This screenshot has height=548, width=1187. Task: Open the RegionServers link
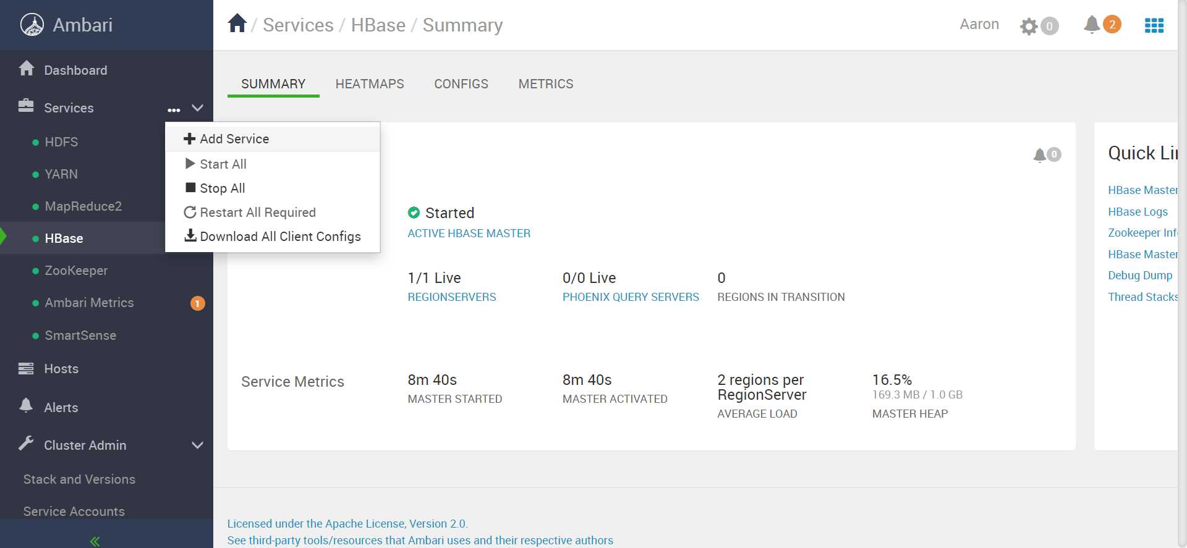pos(452,297)
